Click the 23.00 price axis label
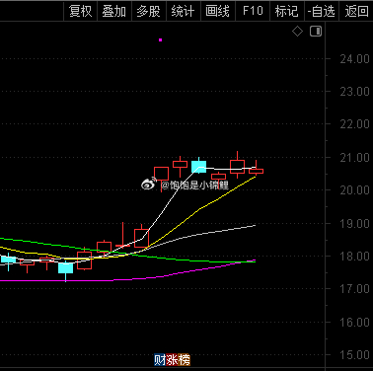The image size is (373, 371). 354,92
